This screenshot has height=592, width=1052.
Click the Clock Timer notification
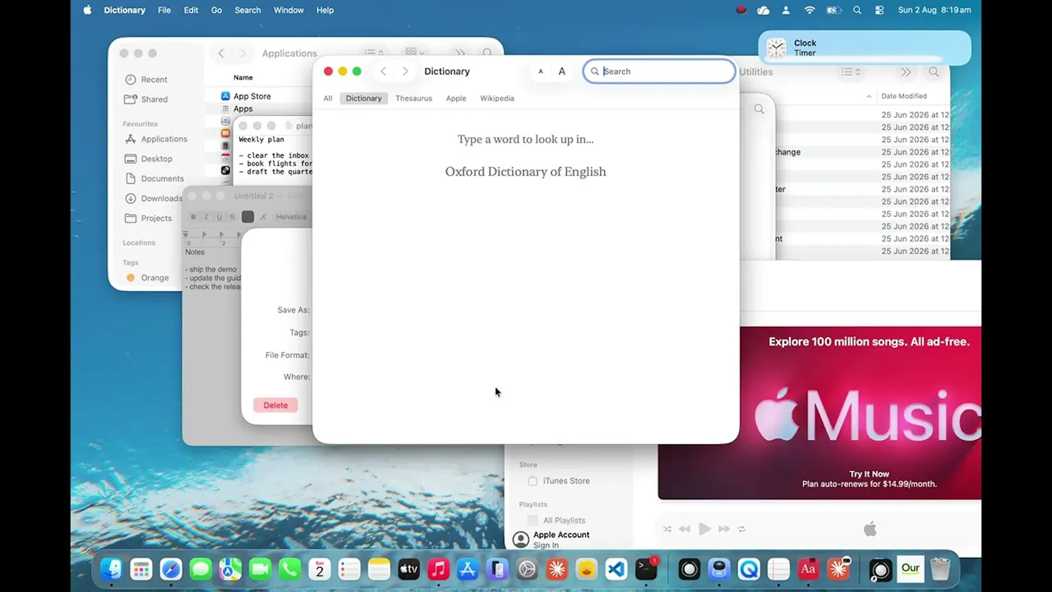[865, 48]
